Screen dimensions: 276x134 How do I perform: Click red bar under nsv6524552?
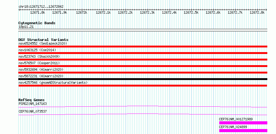(143, 47)
